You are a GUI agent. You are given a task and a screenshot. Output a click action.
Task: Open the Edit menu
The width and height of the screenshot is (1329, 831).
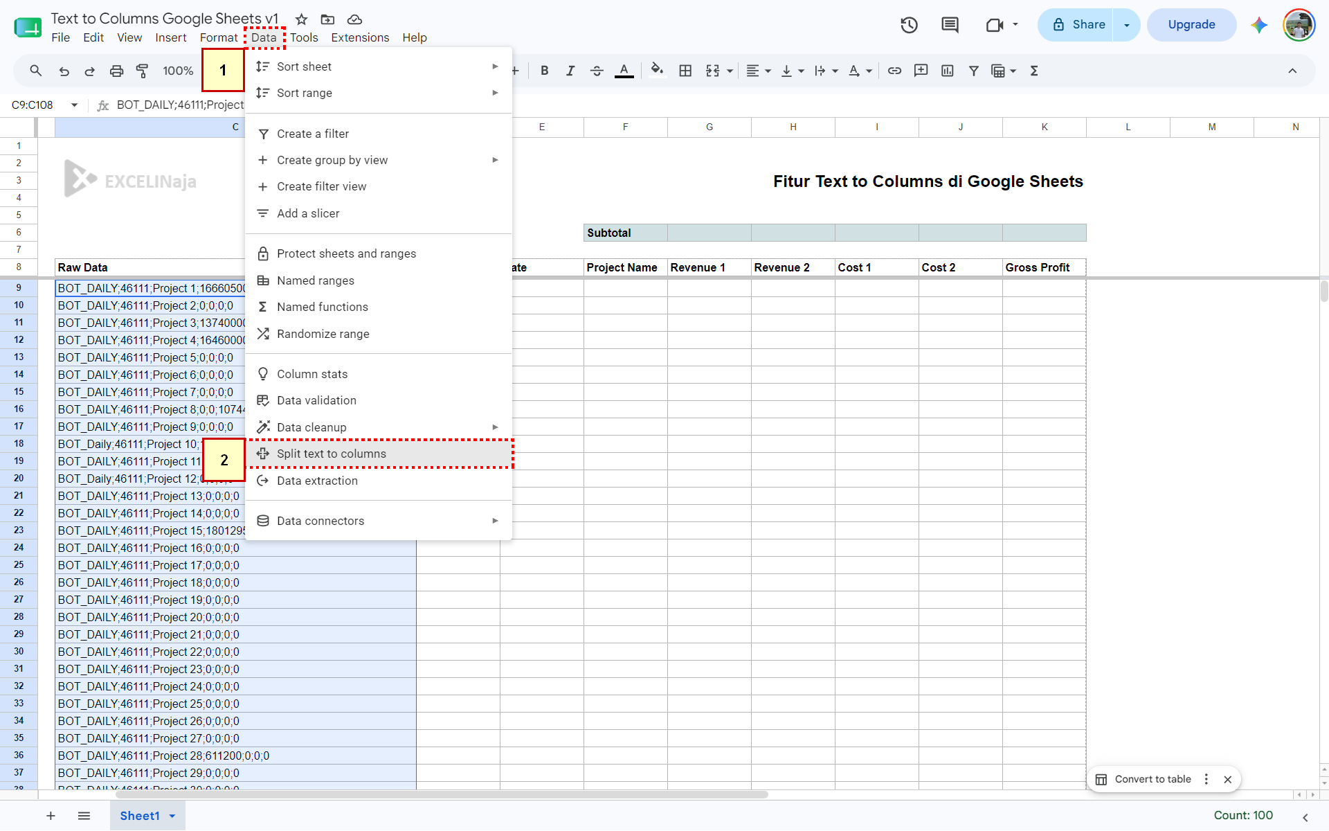click(x=93, y=37)
